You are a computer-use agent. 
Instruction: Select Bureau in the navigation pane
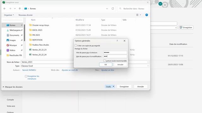[x=12, y=25]
